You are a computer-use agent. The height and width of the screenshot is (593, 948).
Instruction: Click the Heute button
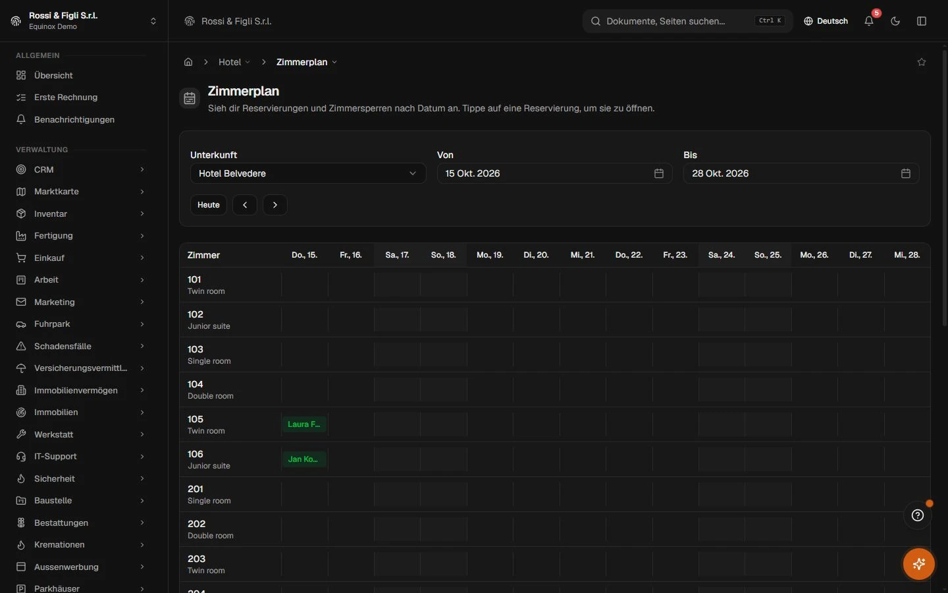click(x=209, y=205)
